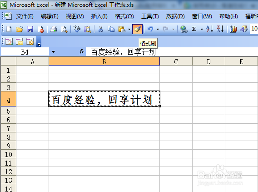Open the 数据(D) menu
The width and height of the screenshot is (258, 192).
point(175,16)
